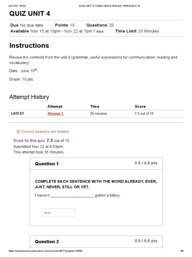Click the QUIZ UNIT 4 main heading
Image resolution: width=192 pixels, height=257 pixels.
coord(30,14)
